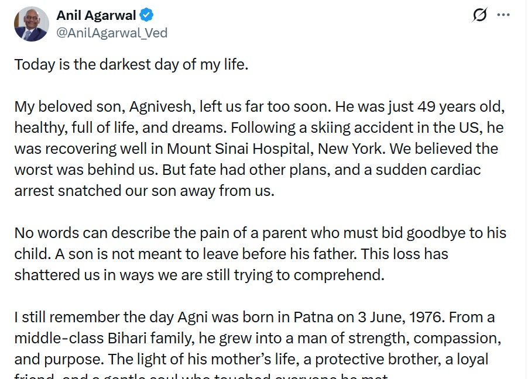Open the @AnilAgarwal_Ved handle link

coord(112,33)
